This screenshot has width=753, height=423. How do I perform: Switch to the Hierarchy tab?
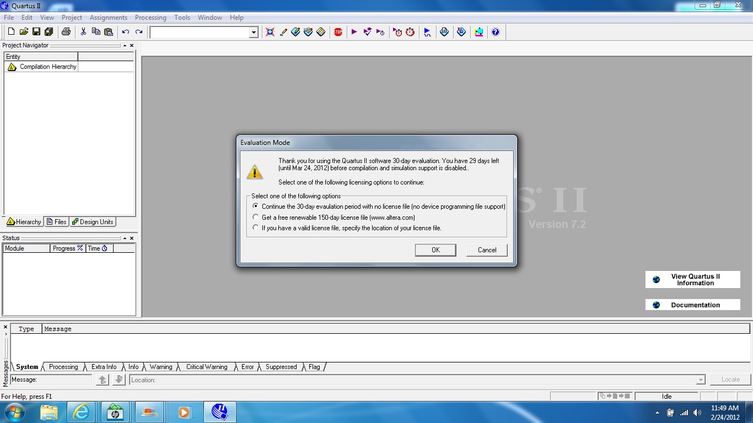click(x=24, y=222)
